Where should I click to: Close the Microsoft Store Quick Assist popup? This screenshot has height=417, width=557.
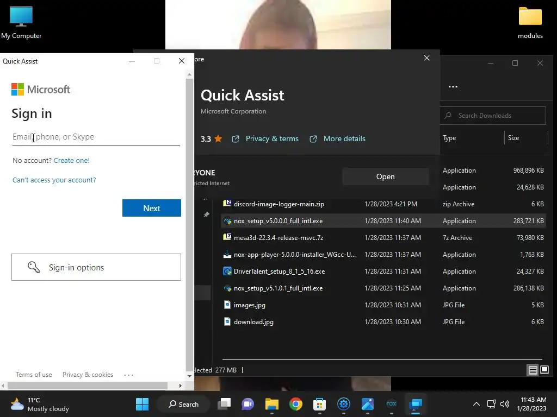426,58
